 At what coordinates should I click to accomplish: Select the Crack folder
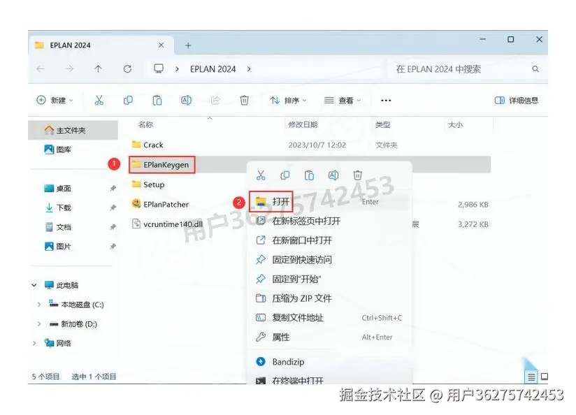(147, 145)
